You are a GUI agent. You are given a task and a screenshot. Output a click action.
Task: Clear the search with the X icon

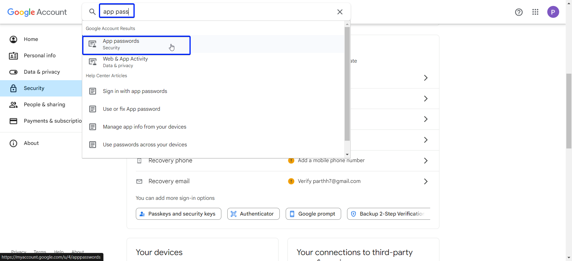pyautogui.click(x=340, y=12)
